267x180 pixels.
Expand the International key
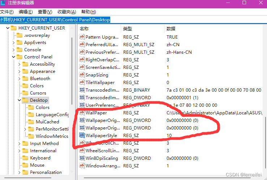19,151
